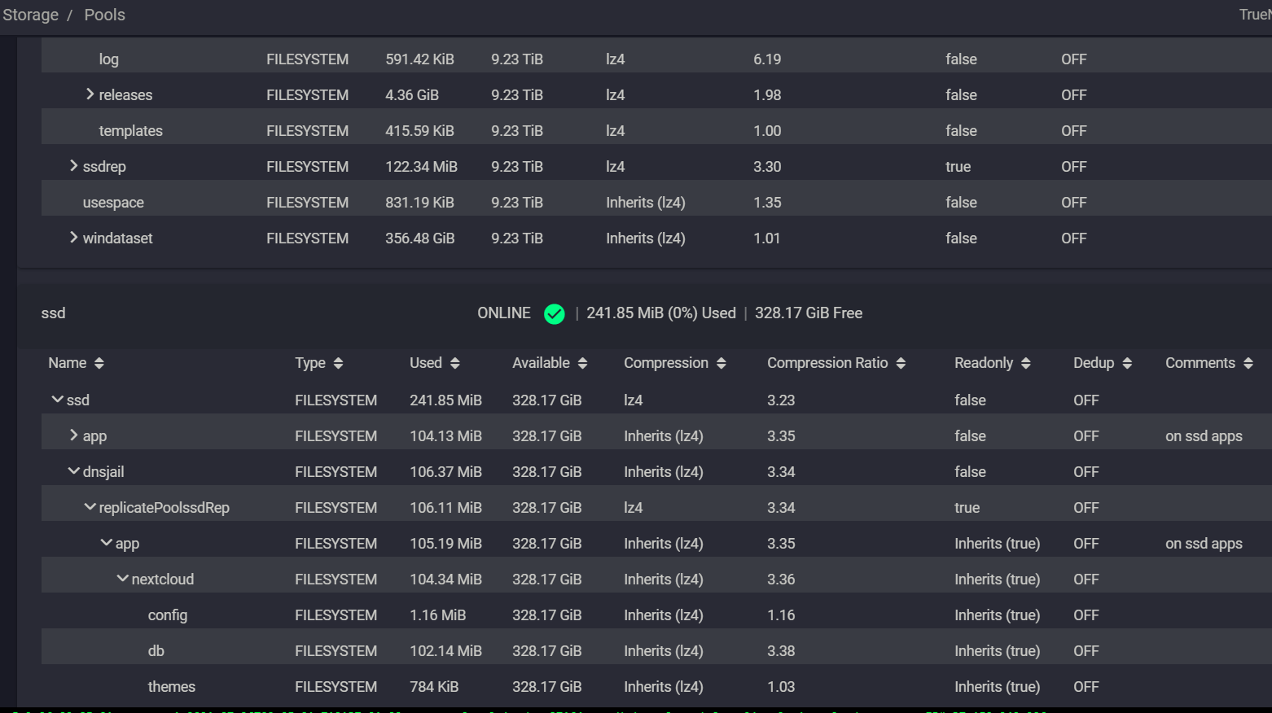Click the Compression Ratio header text
1272x713 pixels.
pyautogui.click(x=827, y=363)
